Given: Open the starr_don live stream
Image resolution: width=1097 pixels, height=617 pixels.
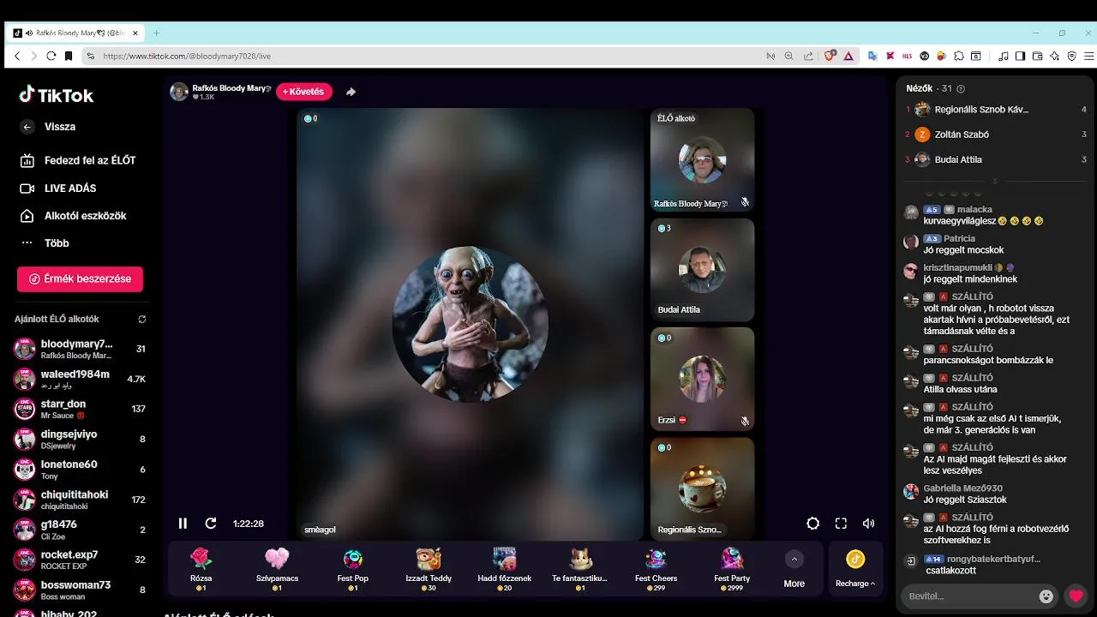Looking at the screenshot, I should (x=80, y=409).
